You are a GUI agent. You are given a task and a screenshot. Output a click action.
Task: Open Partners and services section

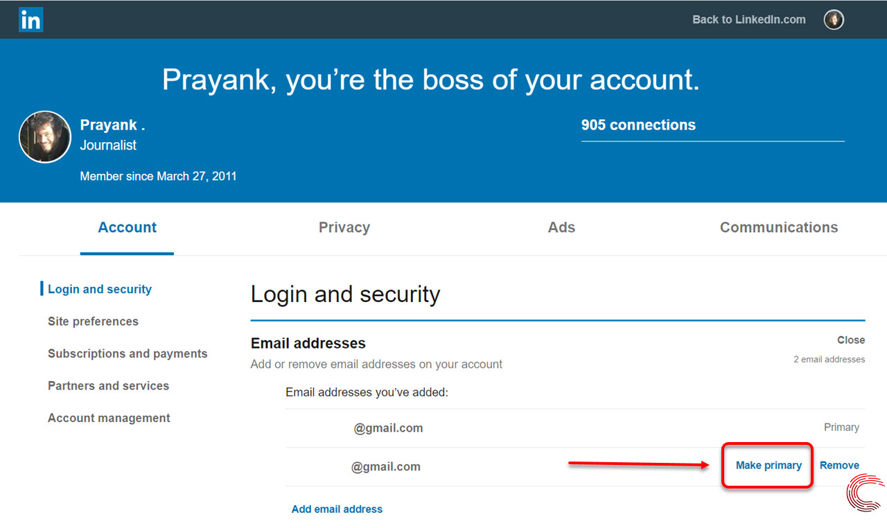point(108,386)
